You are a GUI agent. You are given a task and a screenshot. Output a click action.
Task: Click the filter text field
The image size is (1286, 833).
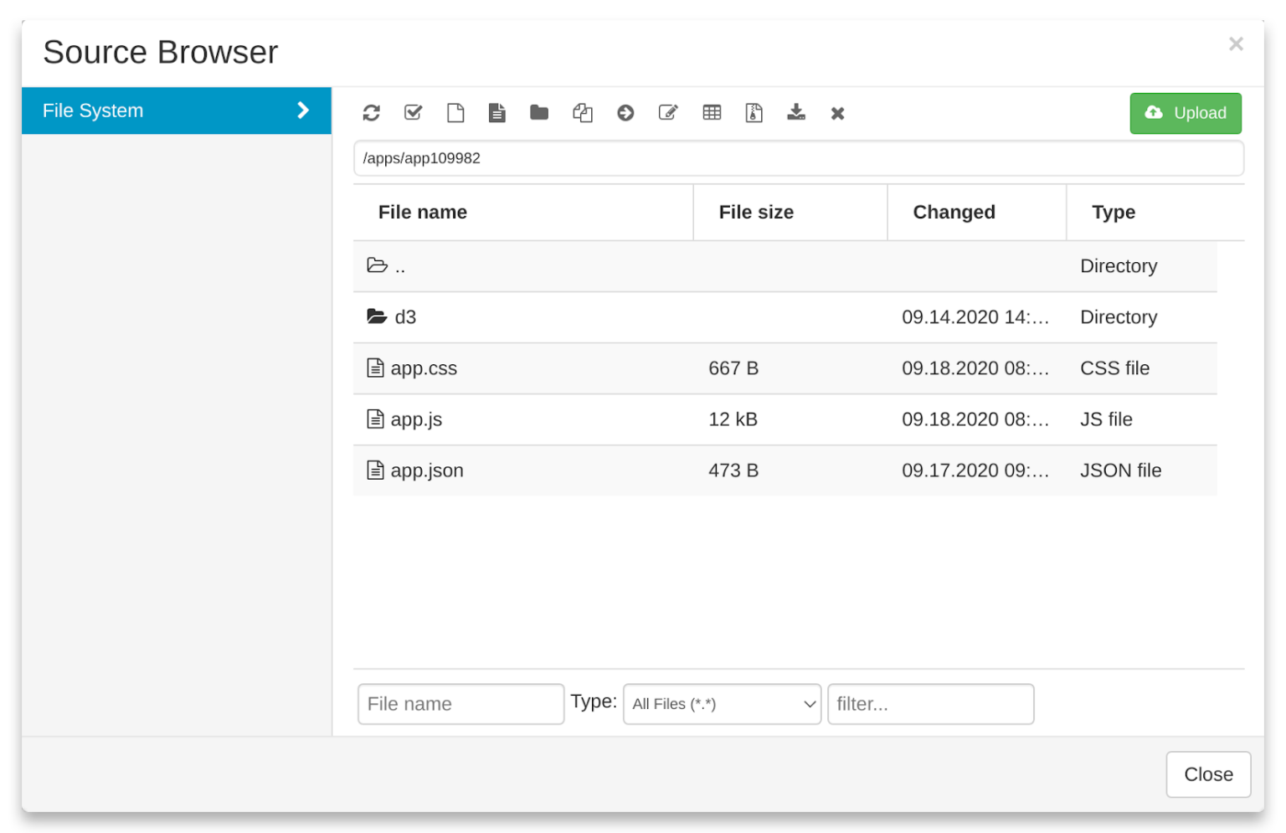930,704
